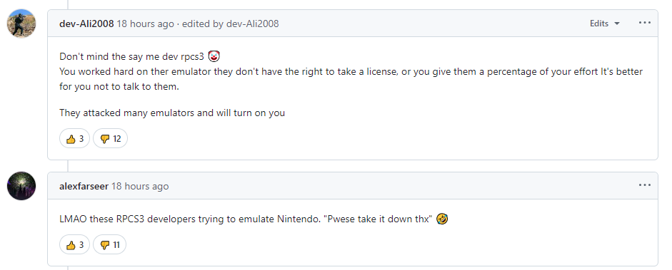Image resolution: width=672 pixels, height=270 pixels.
Task: Open the timestamp link on dev-Ali2008's comment
Action: point(145,24)
